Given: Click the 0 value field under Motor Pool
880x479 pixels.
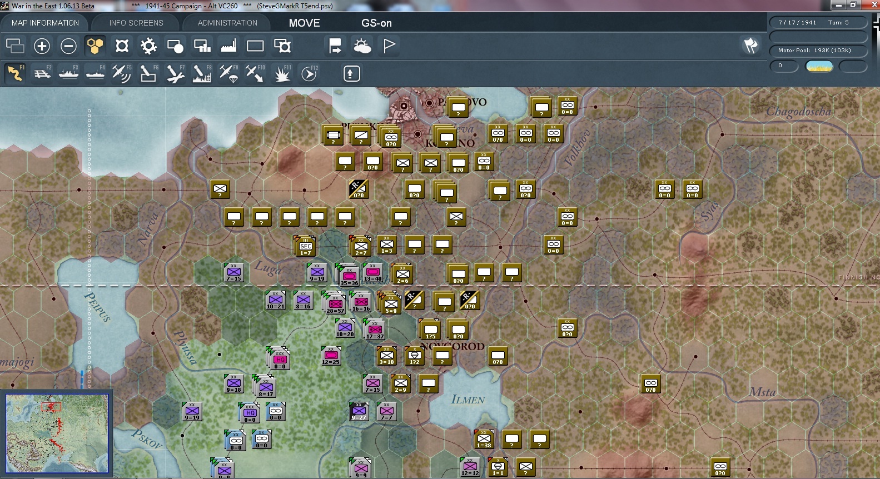Looking at the screenshot, I should click(784, 66).
